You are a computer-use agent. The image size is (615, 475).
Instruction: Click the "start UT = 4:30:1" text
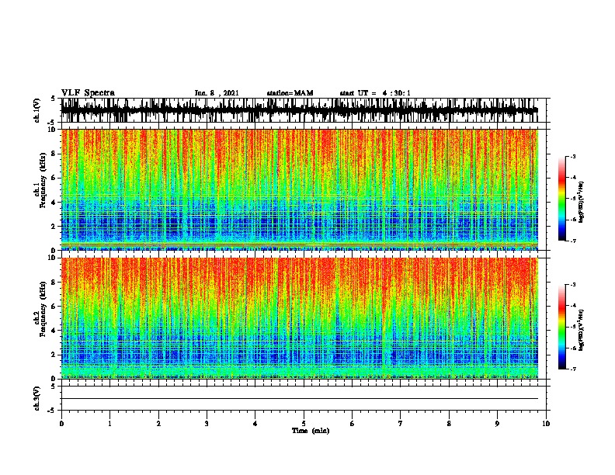point(375,93)
